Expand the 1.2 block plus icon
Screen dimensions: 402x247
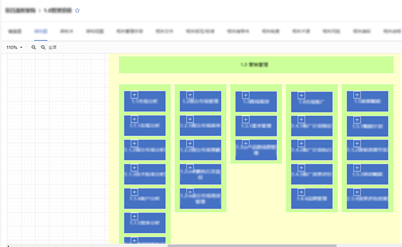point(190,95)
